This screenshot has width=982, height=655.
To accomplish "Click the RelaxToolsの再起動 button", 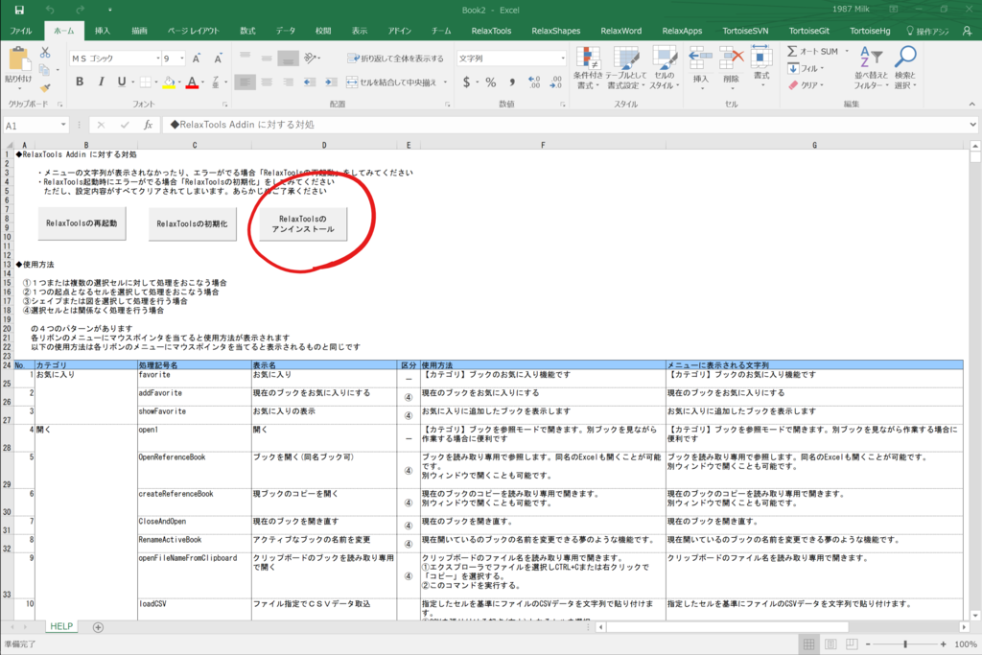I will [x=82, y=223].
